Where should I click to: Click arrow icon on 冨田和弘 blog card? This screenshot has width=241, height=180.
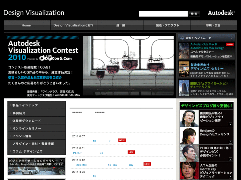click(230, 125)
